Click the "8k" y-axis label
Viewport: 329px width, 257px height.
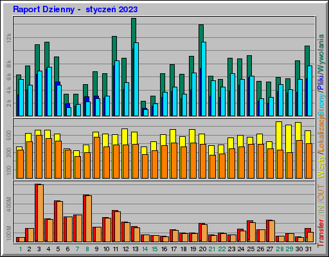(x=9, y=64)
